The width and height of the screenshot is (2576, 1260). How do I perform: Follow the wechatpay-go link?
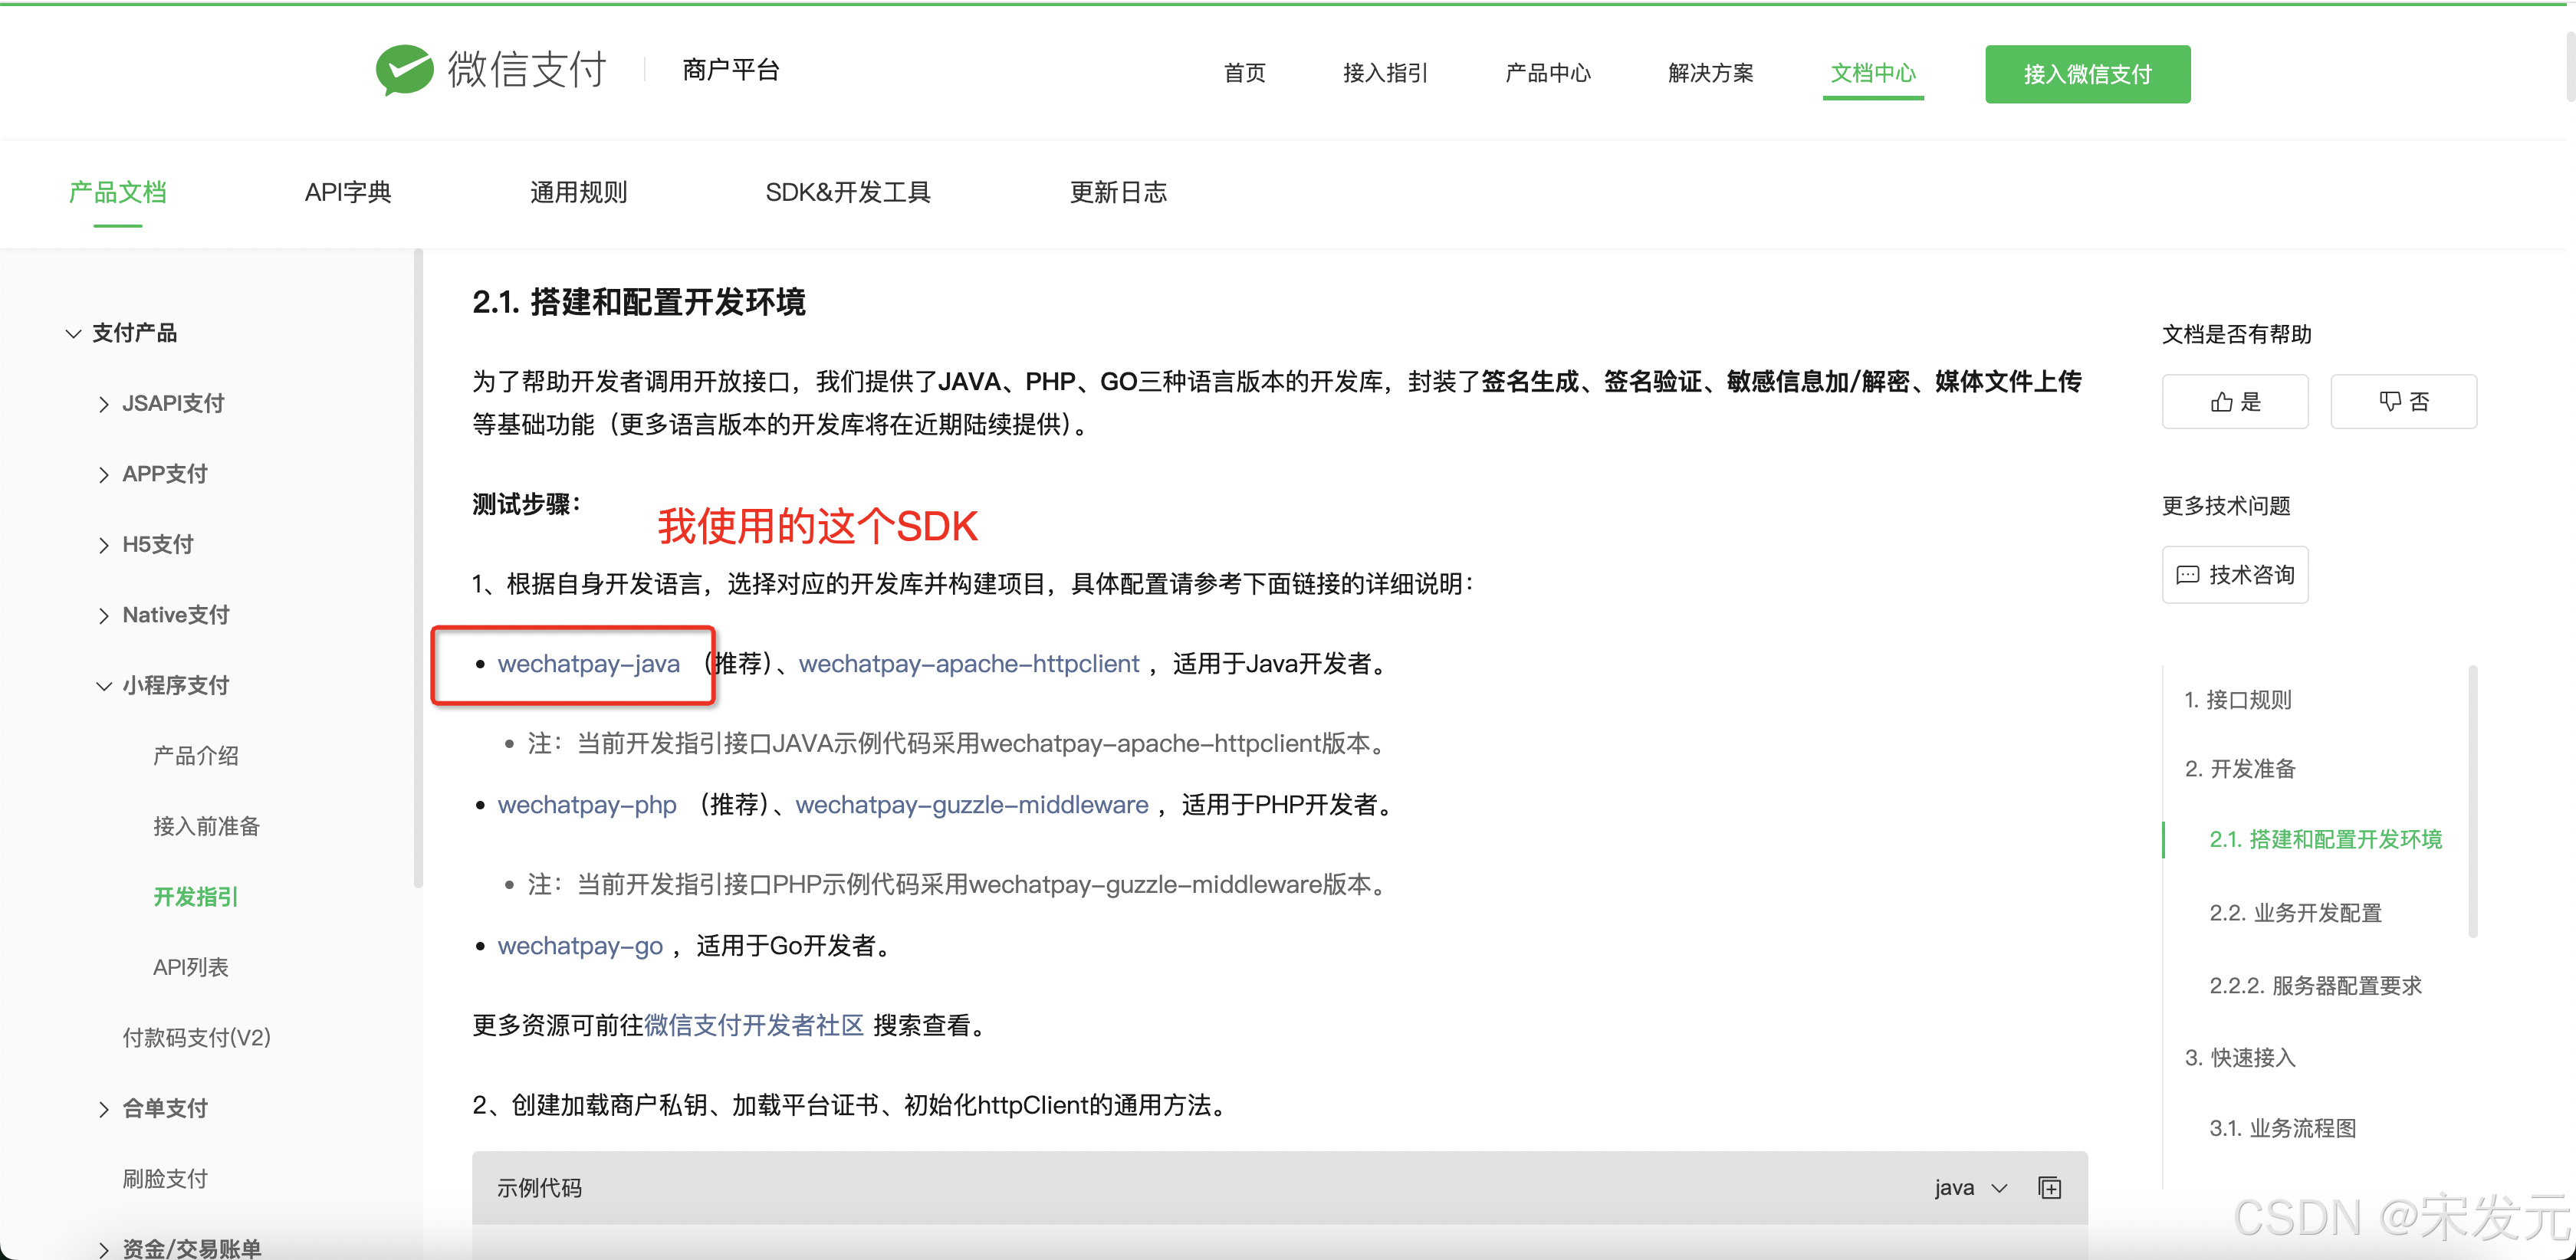pyautogui.click(x=580, y=946)
